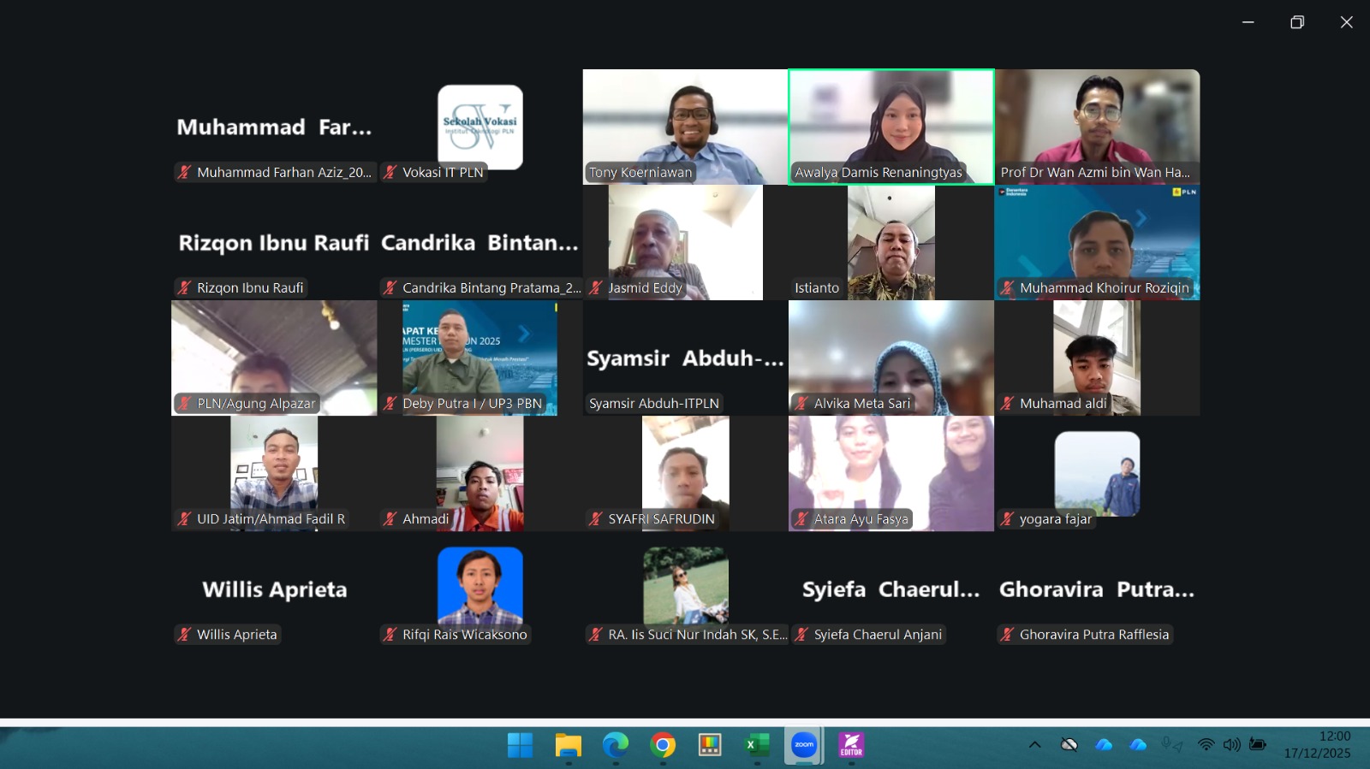The width and height of the screenshot is (1370, 769).
Task: Open File Explorer from the taskbar
Action: coord(568,745)
